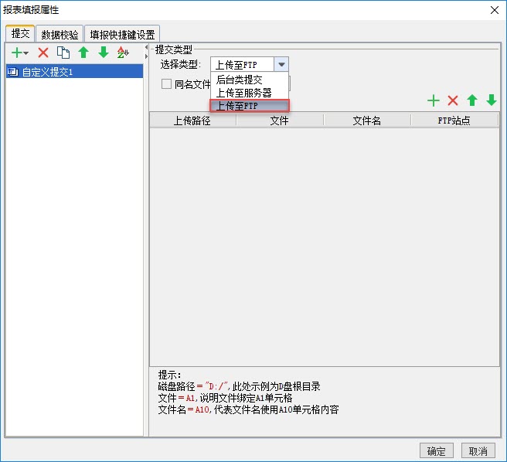This screenshot has height=462, width=507.
Task: Remove the upload row with the right red X
Action: click(453, 100)
